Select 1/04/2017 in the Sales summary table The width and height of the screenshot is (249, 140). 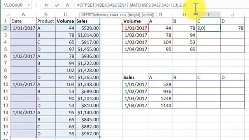135,105
